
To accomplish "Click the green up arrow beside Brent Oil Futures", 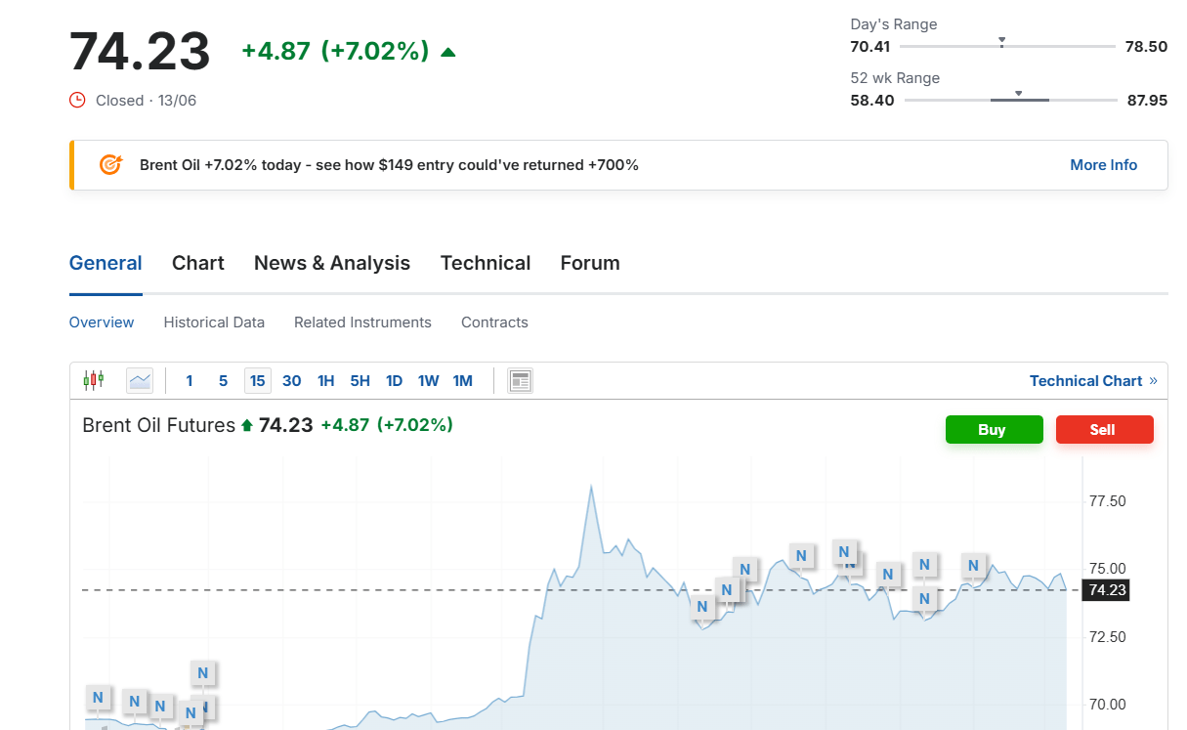I will (x=247, y=426).
